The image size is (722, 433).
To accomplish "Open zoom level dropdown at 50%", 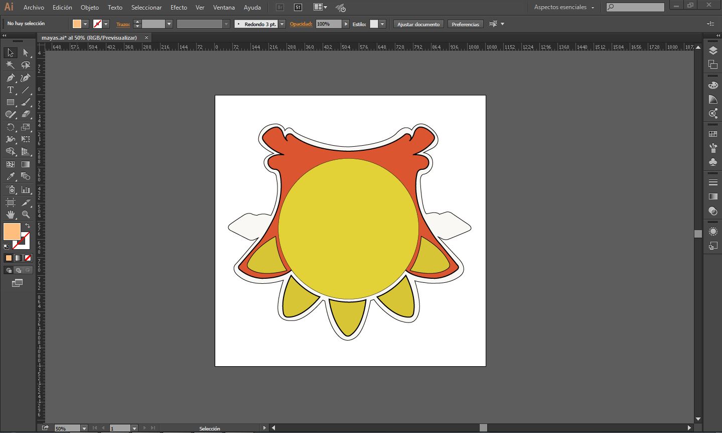I will (x=84, y=428).
